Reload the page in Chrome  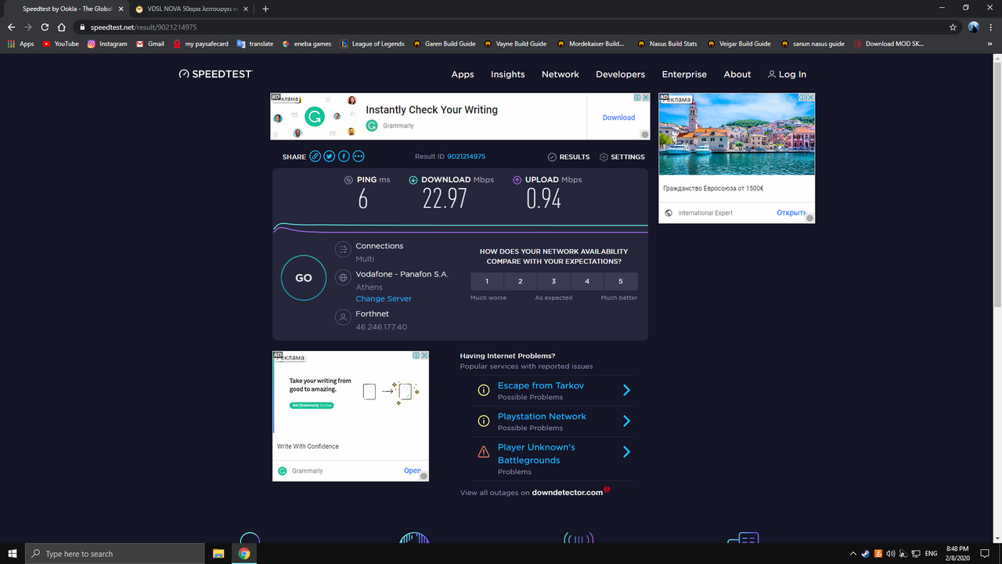45,27
